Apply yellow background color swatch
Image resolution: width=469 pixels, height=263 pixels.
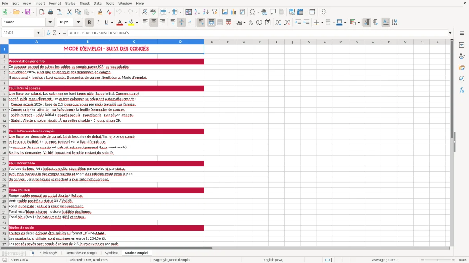[131, 23]
